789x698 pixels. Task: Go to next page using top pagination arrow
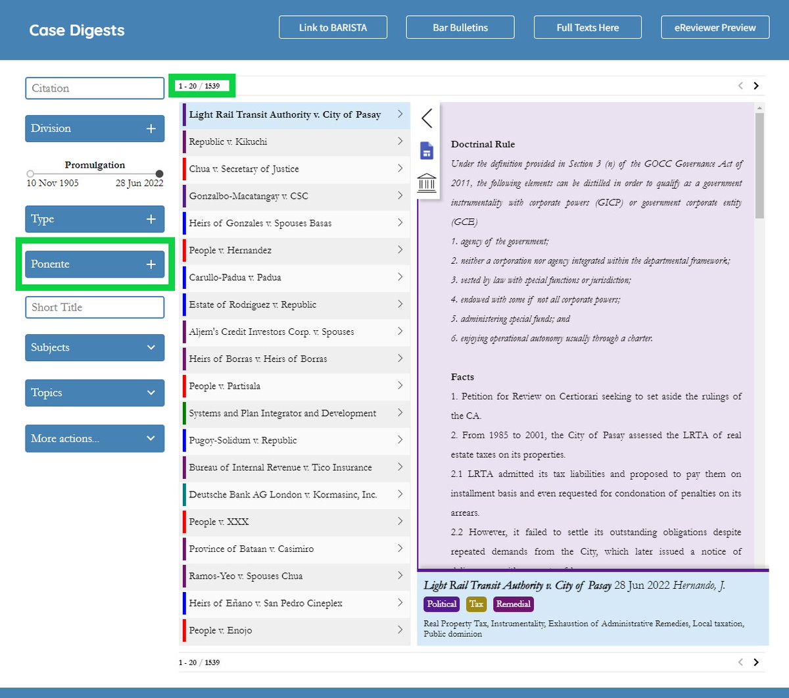click(x=756, y=86)
